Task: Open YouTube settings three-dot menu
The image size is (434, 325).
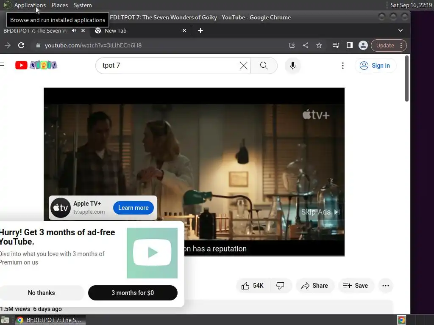Action: coord(342,66)
